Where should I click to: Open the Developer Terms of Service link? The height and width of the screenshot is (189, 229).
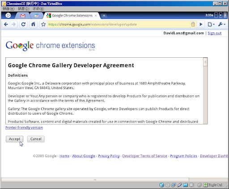[x=144, y=156]
